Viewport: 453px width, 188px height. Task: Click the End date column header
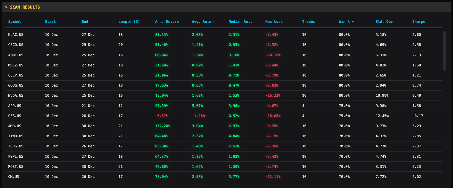click(85, 22)
